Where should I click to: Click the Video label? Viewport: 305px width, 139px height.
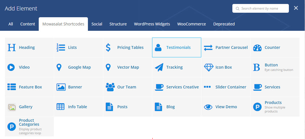[x=24, y=67]
